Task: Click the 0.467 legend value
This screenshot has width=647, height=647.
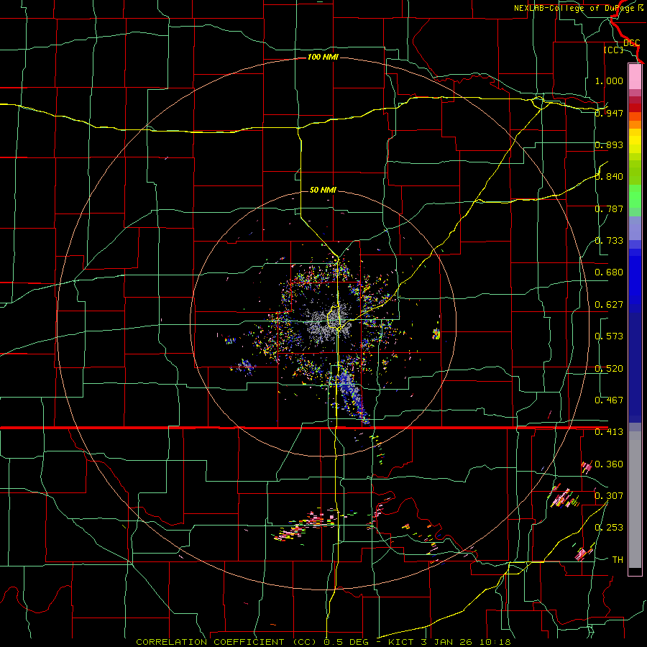Action: [x=609, y=400]
